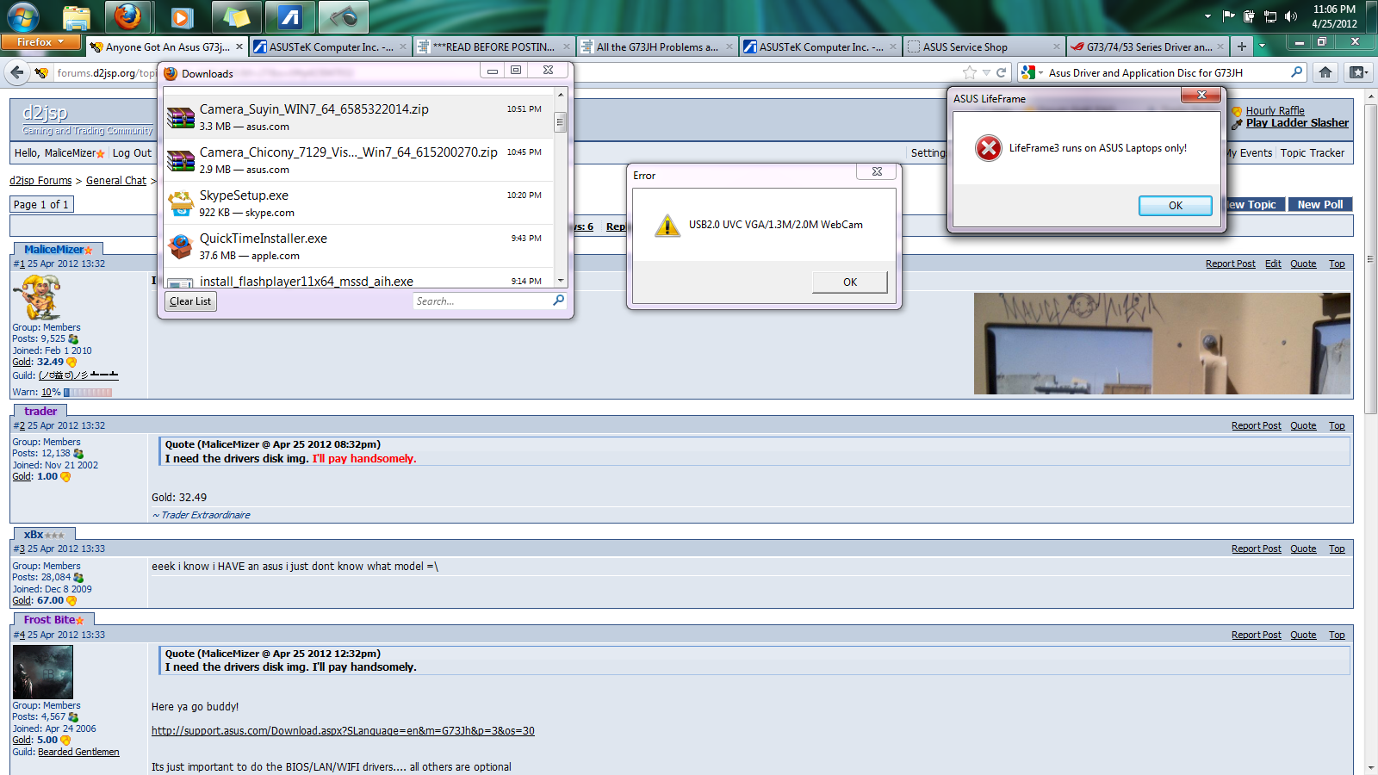1378x775 pixels.
Task: Click the search magnifier in Google search box
Action: pos(1297,72)
